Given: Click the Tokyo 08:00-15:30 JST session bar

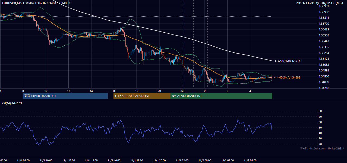Looking at the screenshot, I should coord(65,96).
